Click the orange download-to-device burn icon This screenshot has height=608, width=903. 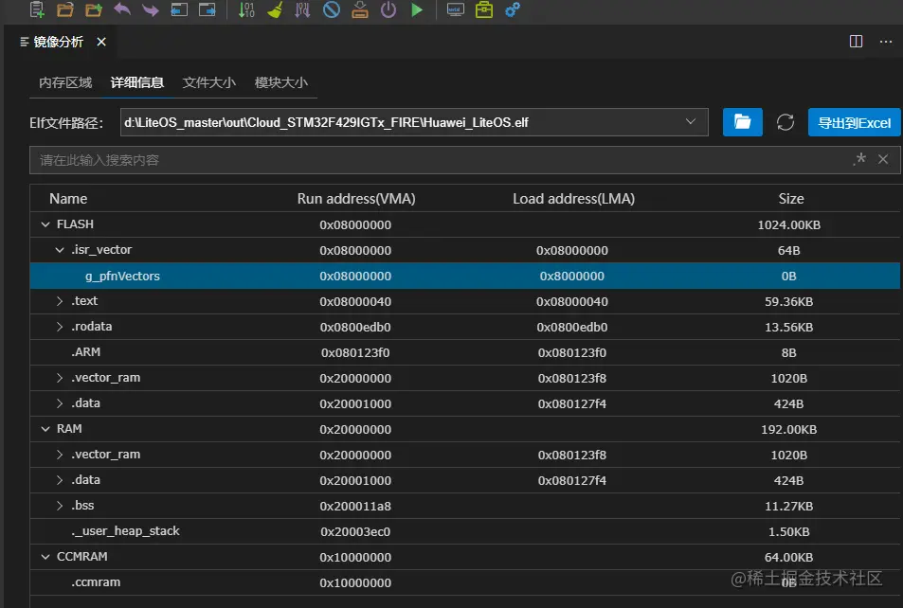tap(360, 9)
